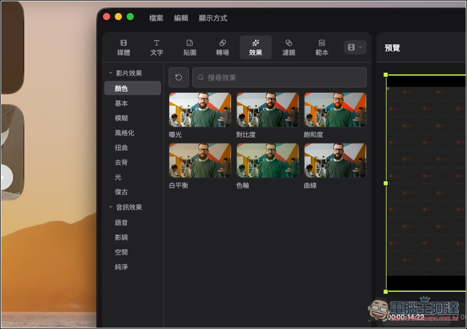Open the 檔案 file menu
Screen dimensions: 467x329
click(x=156, y=18)
